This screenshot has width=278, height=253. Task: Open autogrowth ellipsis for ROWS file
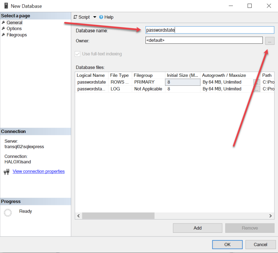pyautogui.click(x=257, y=82)
